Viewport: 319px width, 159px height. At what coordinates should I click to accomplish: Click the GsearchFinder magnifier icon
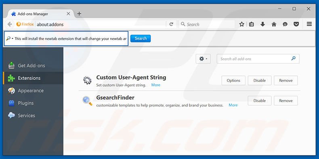click(x=87, y=101)
